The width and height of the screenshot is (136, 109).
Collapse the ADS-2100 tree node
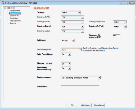pyautogui.click(x=5, y=8)
